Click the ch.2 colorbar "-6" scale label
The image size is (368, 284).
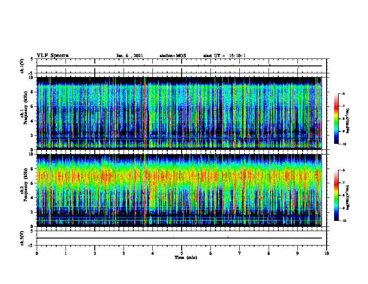tap(343, 170)
